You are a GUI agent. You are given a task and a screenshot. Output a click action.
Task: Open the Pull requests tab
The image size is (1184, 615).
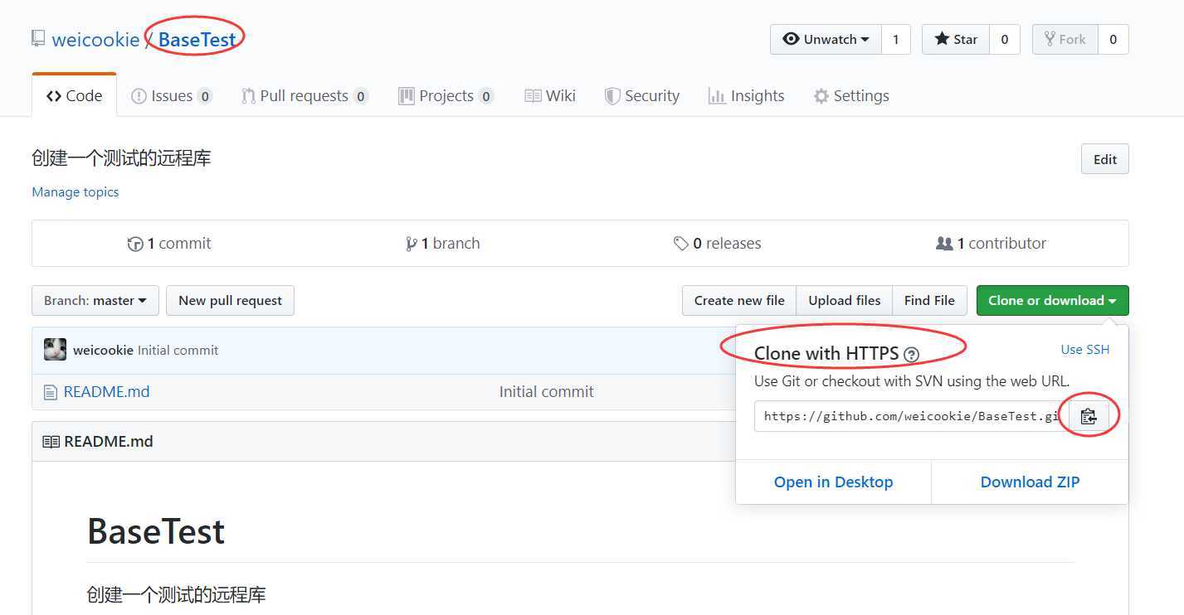(305, 95)
